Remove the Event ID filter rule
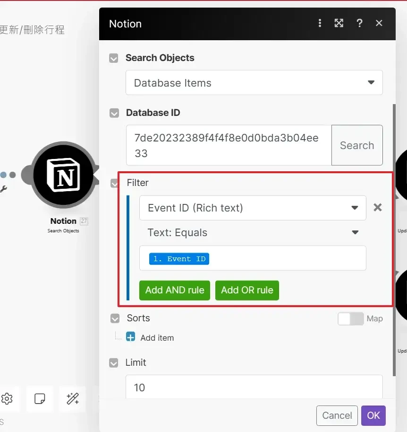This screenshot has width=407, height=432. pos(378,207)
